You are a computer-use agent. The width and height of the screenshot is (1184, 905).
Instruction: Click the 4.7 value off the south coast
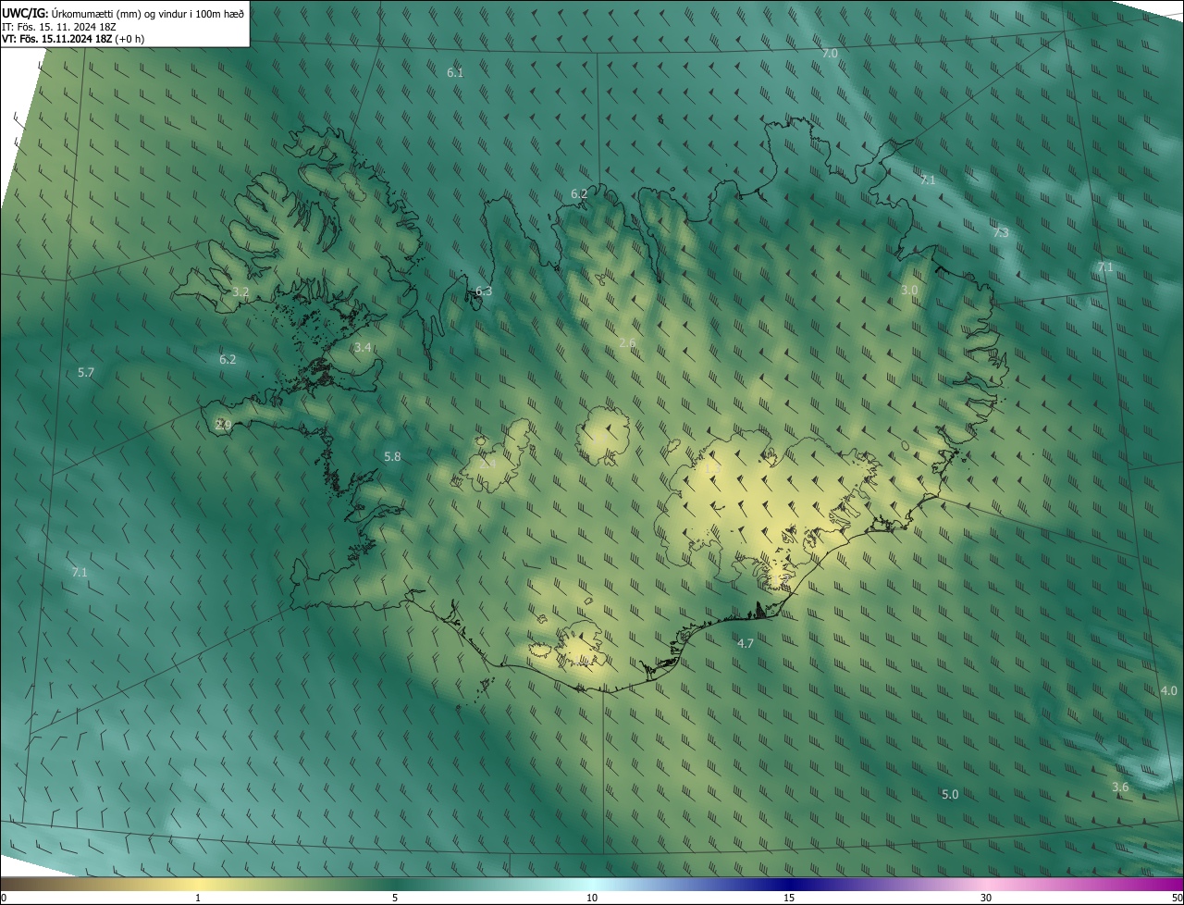tap(746, 643)
